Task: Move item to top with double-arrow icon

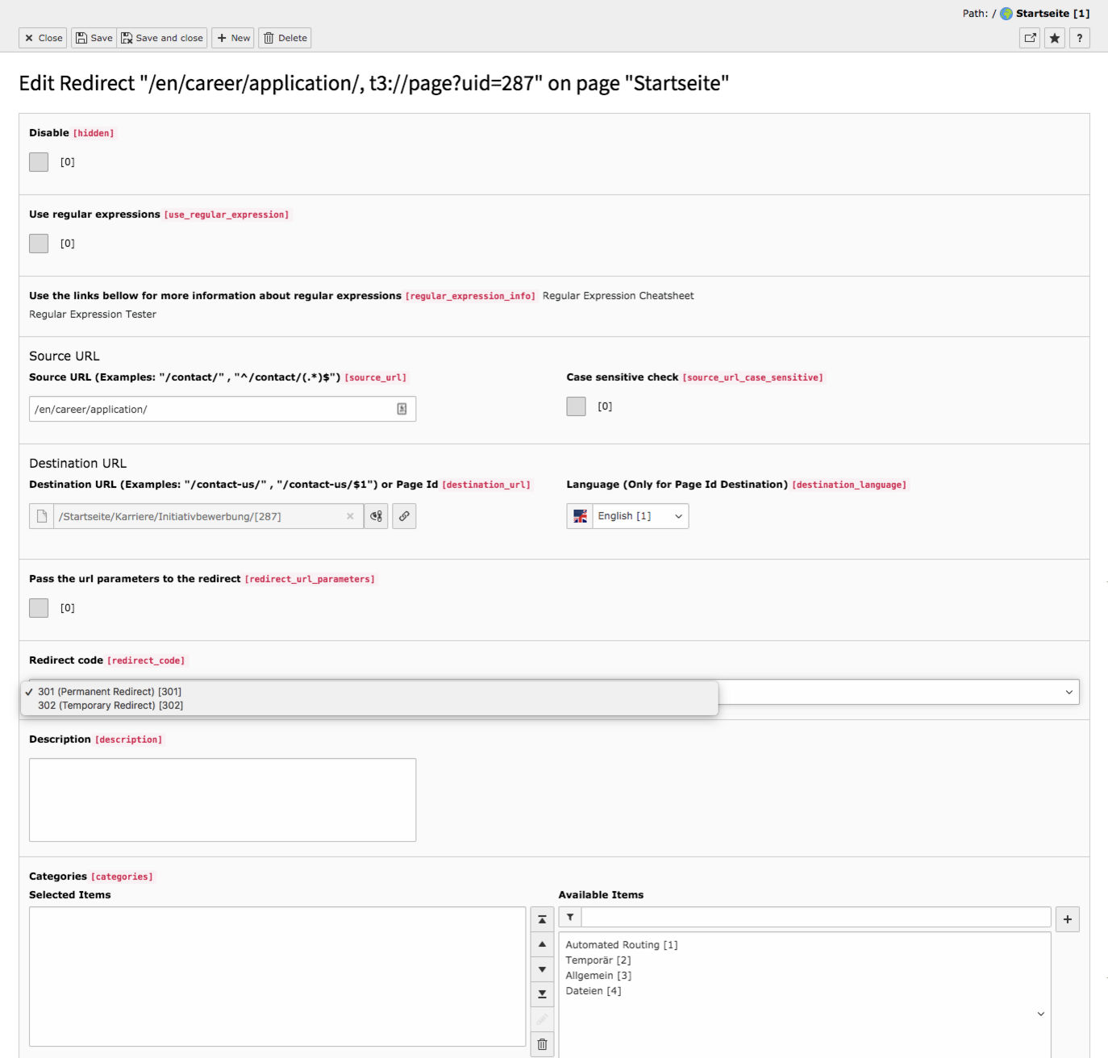Action: (x=542, y=918)
